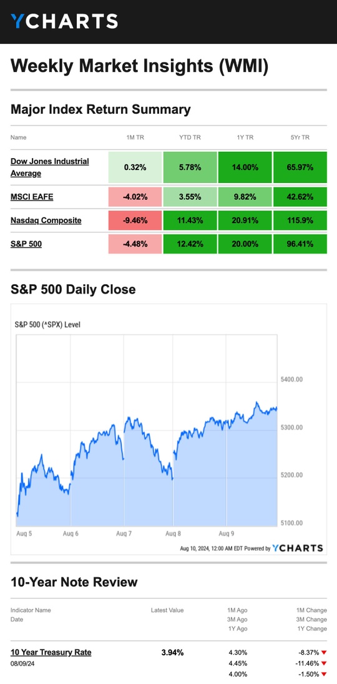
Task: Click red down arrow beside -1.50%
Action: click(324, 674)
